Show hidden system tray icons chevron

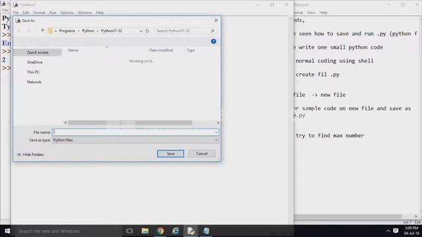click(x=388, y=231)
